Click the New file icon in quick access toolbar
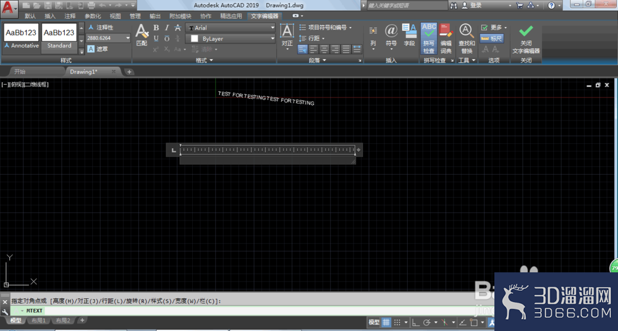The image size is (618, 331). click(x=27, y=6)
